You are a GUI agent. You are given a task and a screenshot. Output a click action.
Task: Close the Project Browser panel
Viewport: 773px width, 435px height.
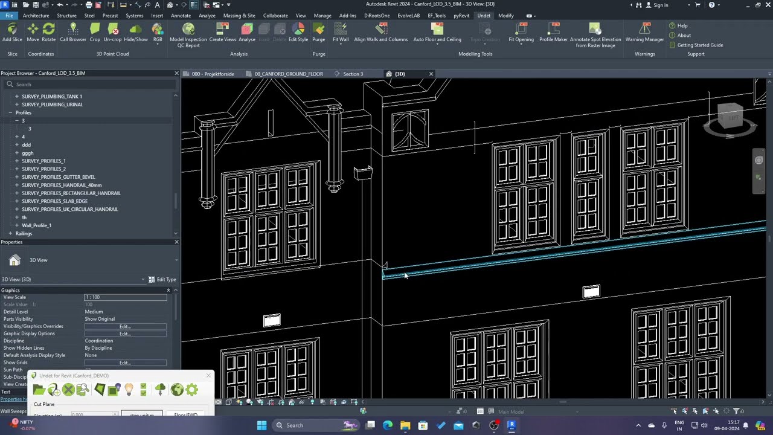[176, 73]
